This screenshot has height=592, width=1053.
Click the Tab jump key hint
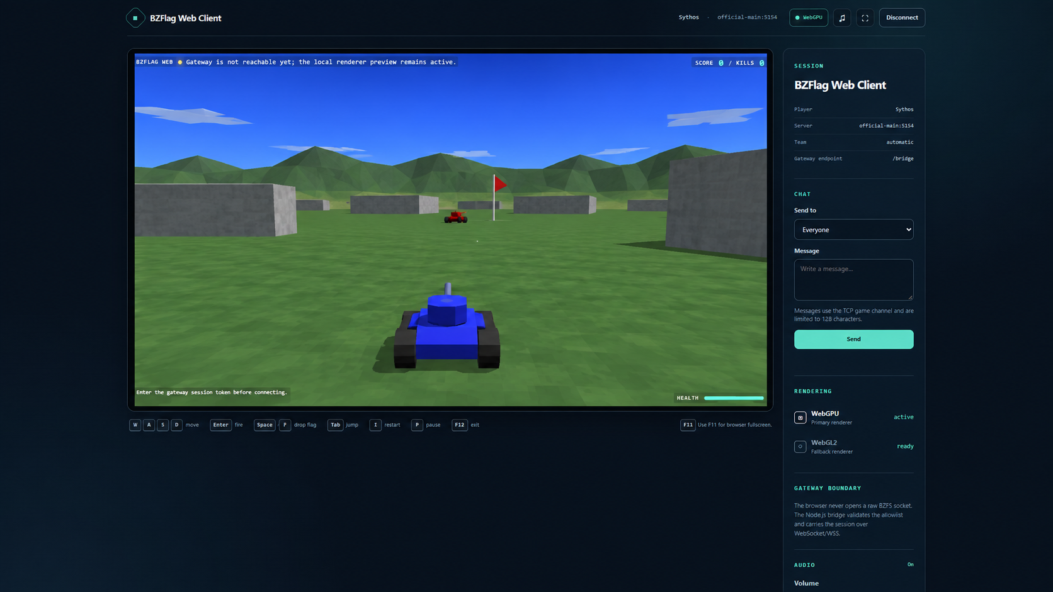tap(343, 425)
